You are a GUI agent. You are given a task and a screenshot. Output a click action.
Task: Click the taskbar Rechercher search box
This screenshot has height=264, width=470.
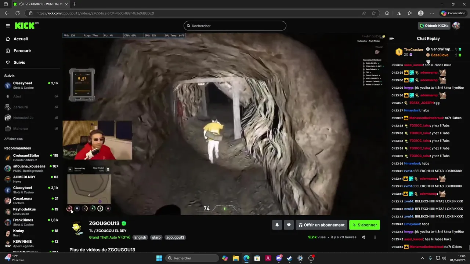pyautogui.click(x=191, y=258)
